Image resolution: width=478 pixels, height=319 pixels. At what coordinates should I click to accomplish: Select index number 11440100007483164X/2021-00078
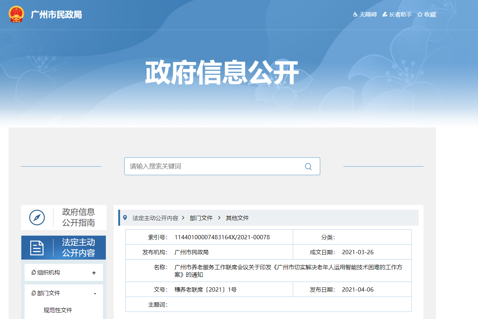[x=222, y=237]
